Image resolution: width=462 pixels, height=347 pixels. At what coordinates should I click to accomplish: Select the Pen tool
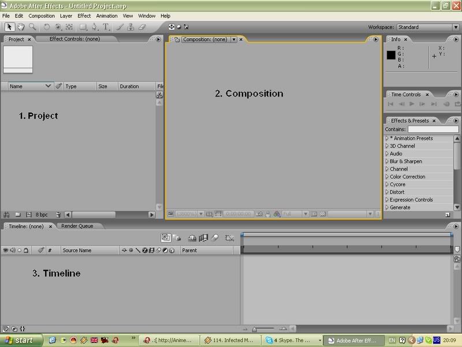[94, 27]
